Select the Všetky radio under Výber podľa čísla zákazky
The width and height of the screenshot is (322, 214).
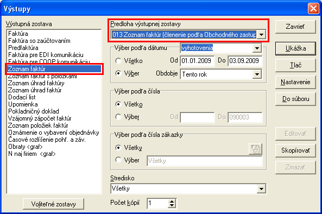coord(118,148)
